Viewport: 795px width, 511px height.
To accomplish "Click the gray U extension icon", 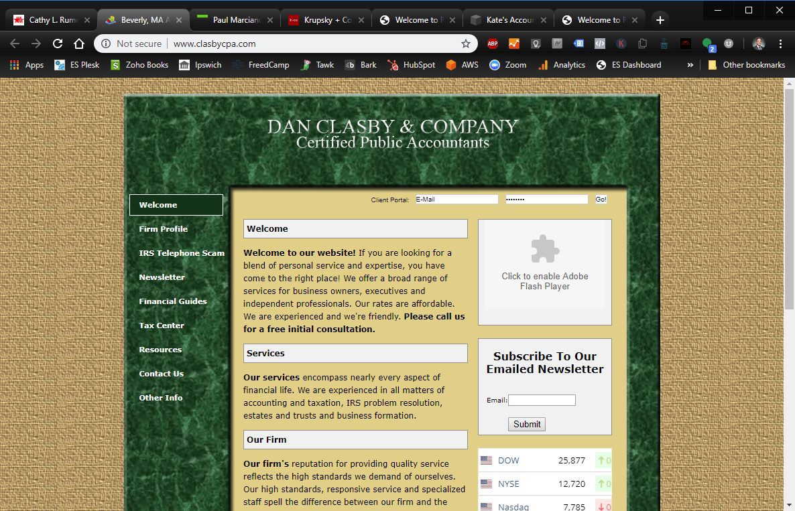I will (729, 44).
